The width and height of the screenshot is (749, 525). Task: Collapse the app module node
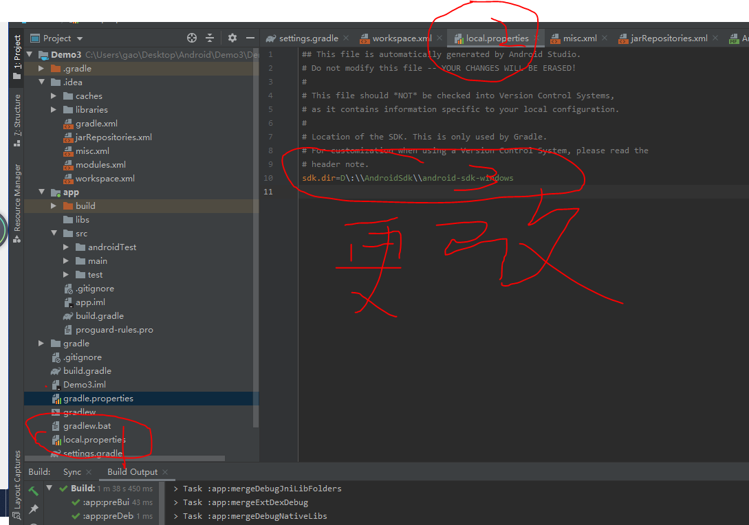41,192
